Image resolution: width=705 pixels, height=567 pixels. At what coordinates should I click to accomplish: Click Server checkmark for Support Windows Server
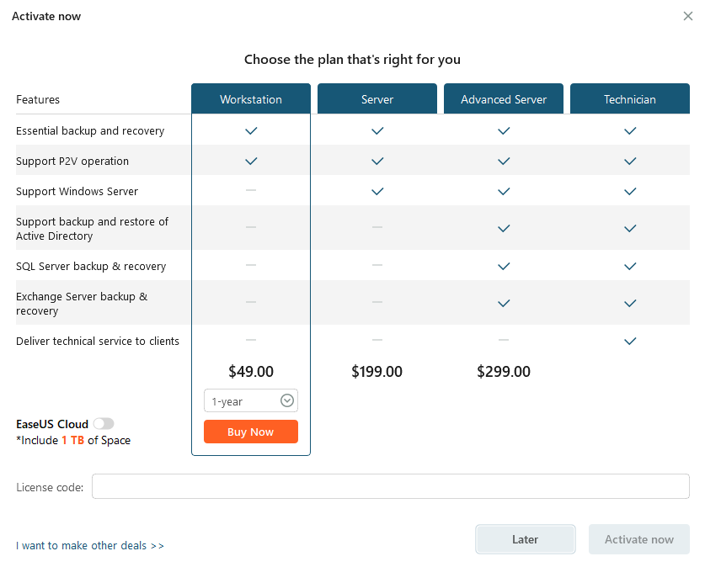(377, 191)
